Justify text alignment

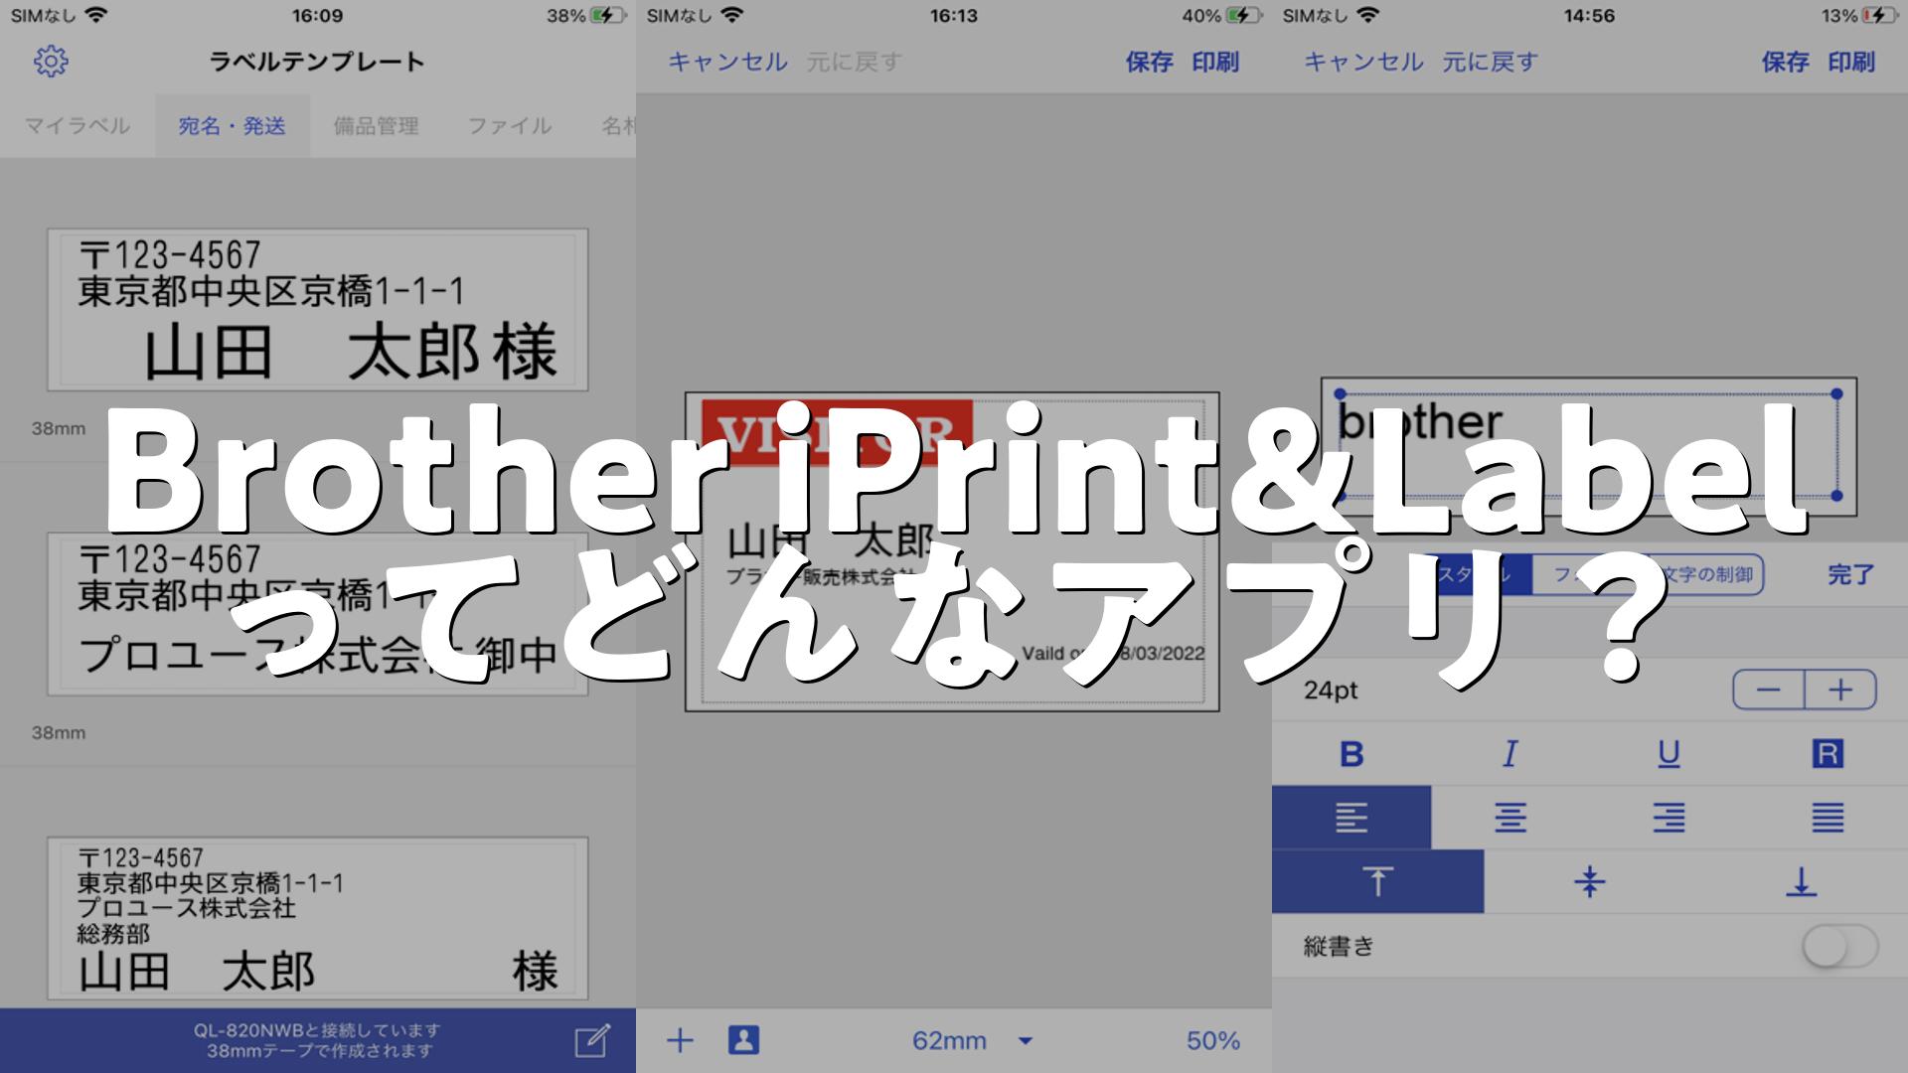(x=1828, y=818)
